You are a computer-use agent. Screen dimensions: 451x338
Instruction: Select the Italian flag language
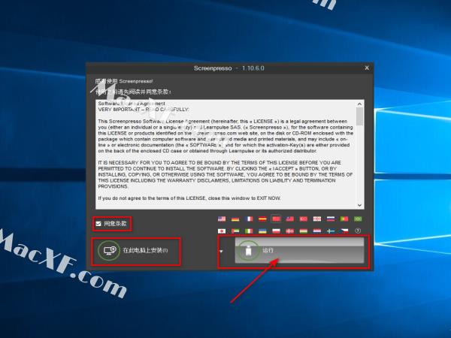[249, 231]
